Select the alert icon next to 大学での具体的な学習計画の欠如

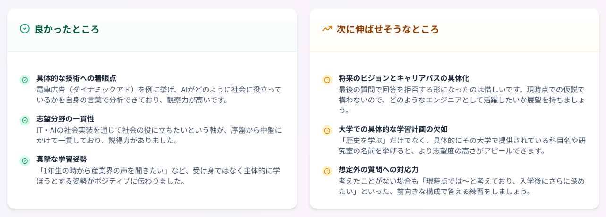pyautogui.click(x=327, y=131)
